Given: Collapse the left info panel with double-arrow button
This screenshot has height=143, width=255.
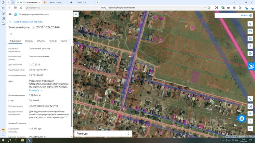Looking at the screenshot, I should (x=76, y=14).
